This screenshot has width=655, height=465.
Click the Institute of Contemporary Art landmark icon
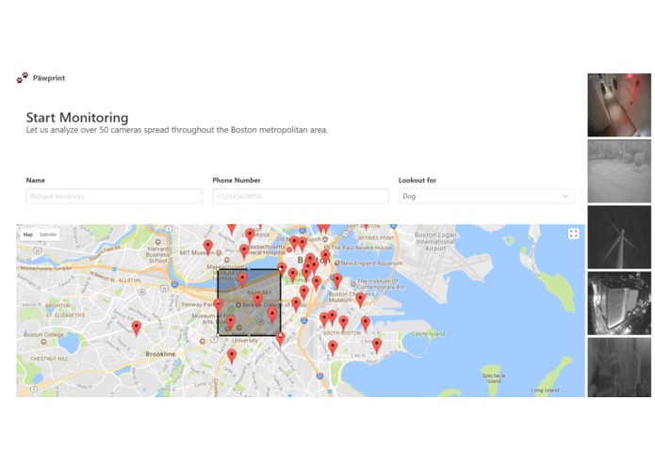[x=353, y=283]
